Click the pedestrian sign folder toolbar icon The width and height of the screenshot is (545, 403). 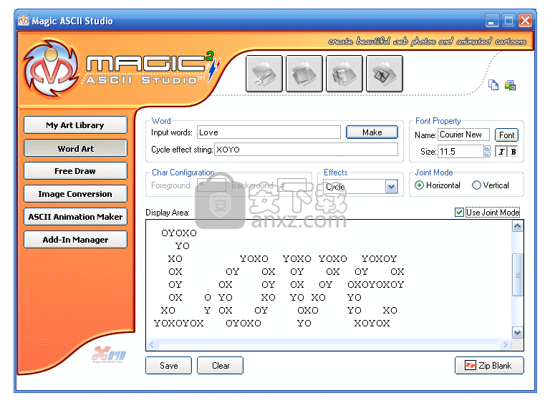[x=385, y=74]
